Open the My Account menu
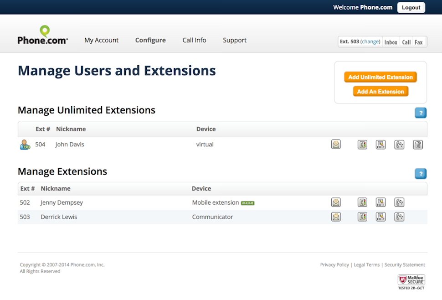This screenshot has height=300, width=442. (x=101, y=40)
